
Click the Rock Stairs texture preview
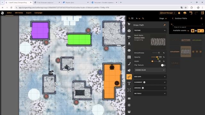158,42
